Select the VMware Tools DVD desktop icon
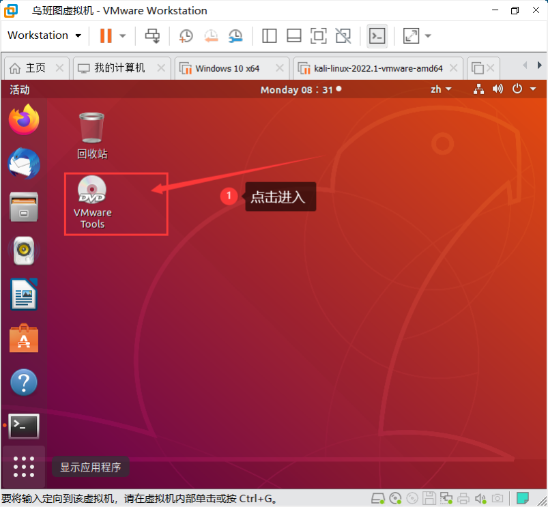The width and height of the screenshot is (548, 507). coord(92,202)
